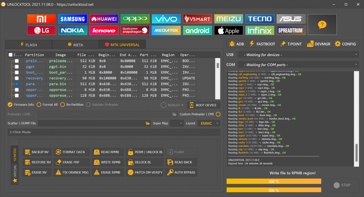Open the ADB tools
This screenshot has height=197, width=364.
236,44
